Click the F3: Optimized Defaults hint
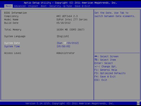This screenshot has height=106, width=141. [x=110, y=73]
